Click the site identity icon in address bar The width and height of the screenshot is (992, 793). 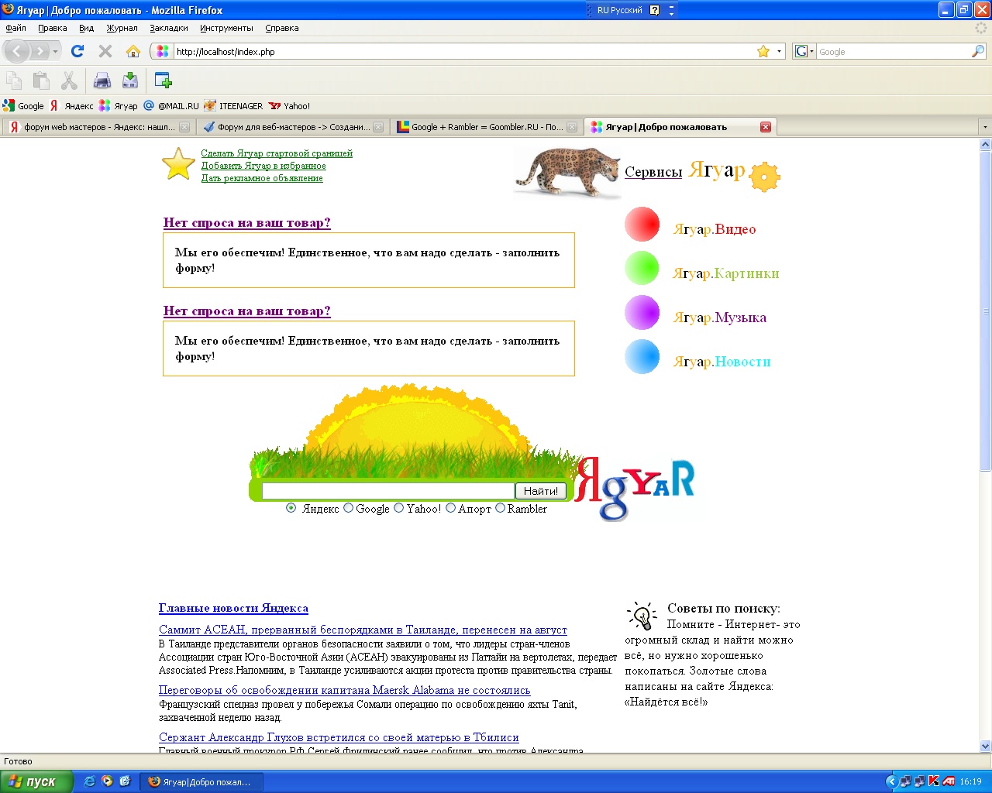(x=163, y=51)
